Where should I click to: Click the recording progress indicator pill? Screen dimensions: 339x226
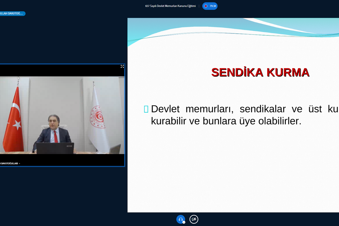click(210, 6)
